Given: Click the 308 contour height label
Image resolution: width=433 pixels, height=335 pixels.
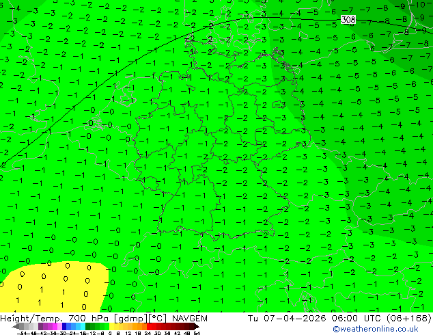Looking at the screenshot, I should [348, 20].
